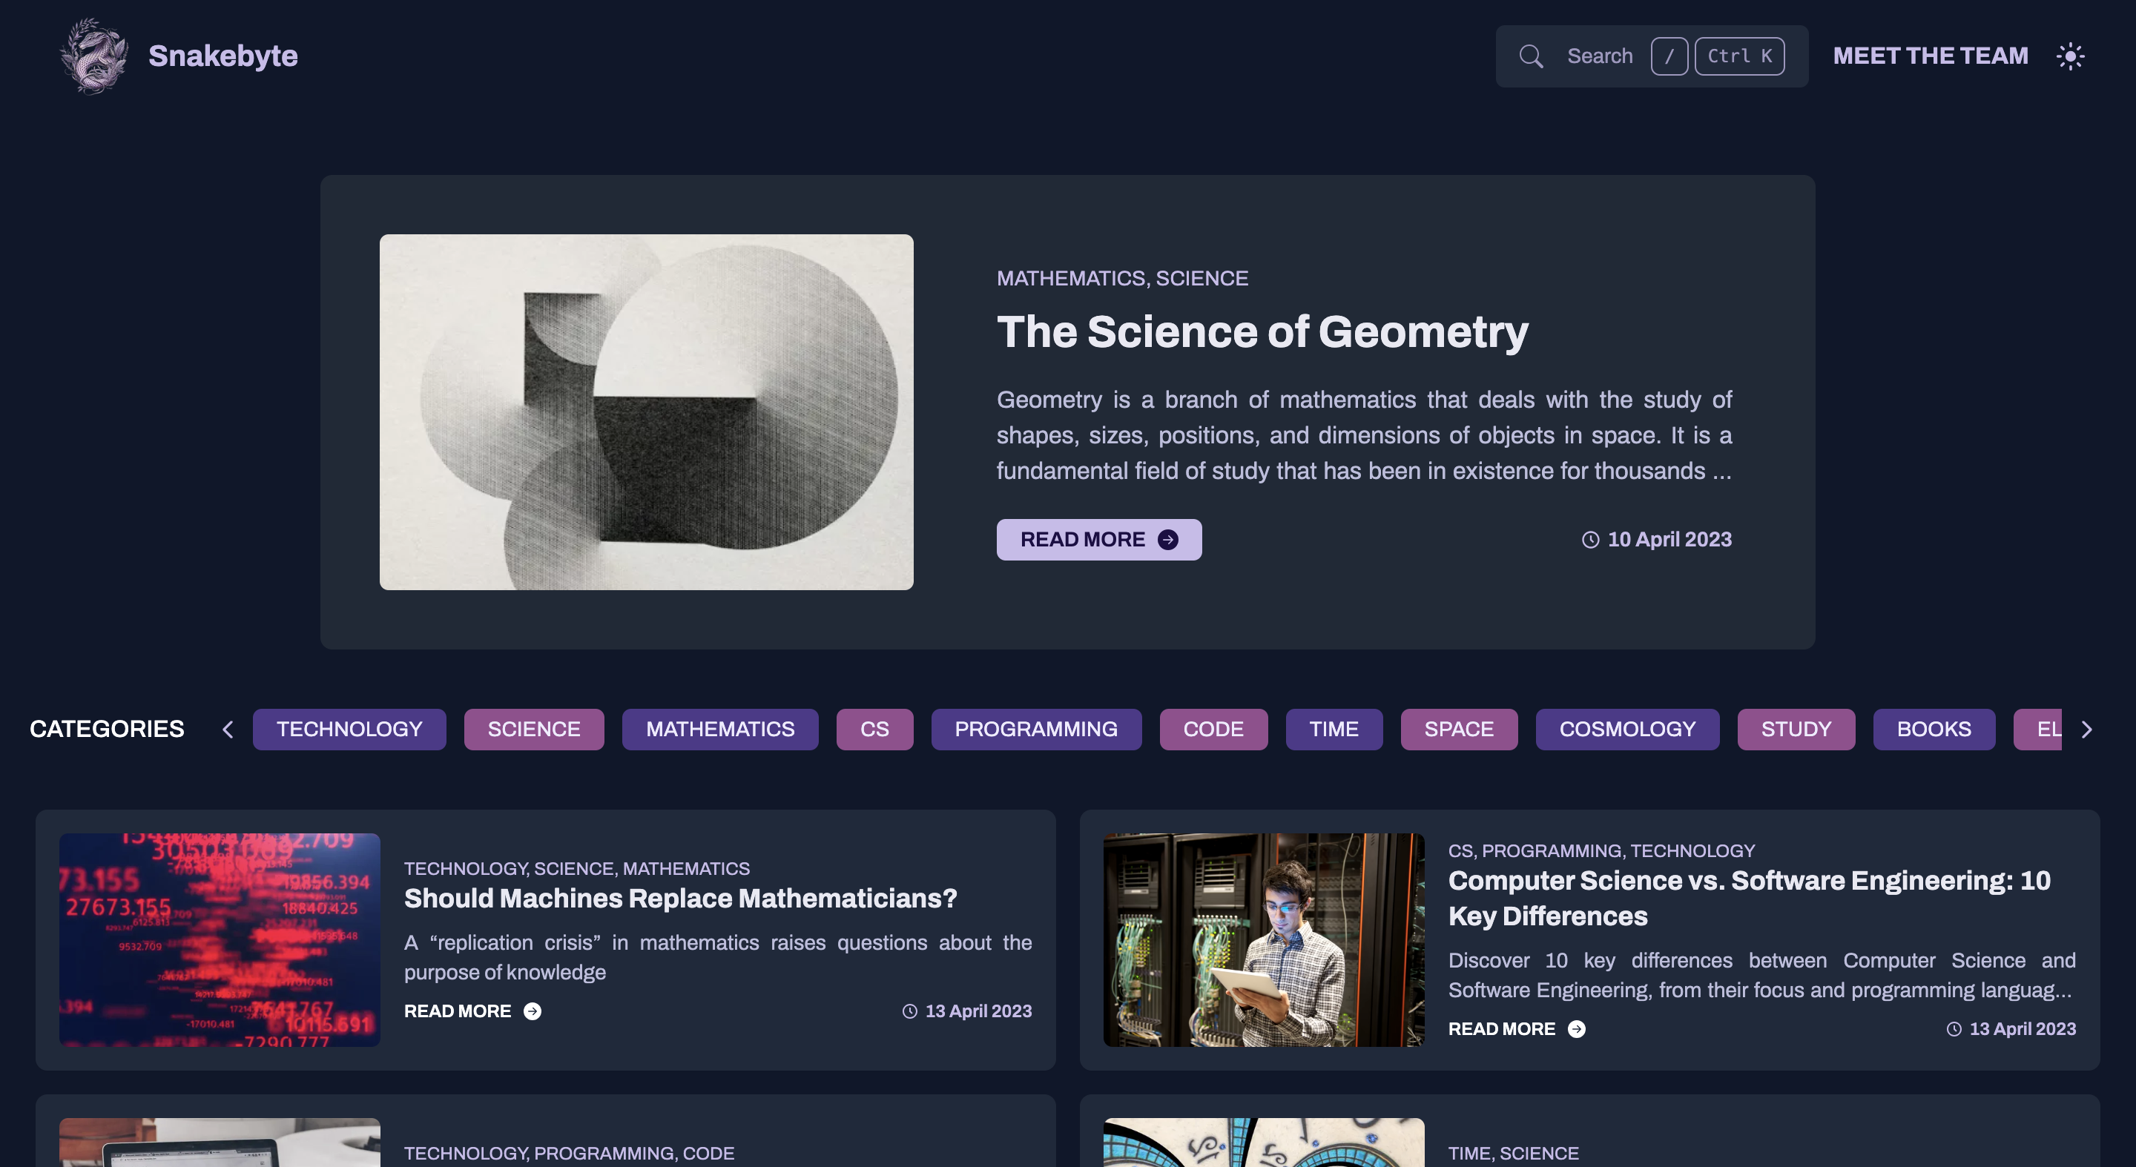Viewport: 2136px width, 1167px height.
Task: Select the TECHNOLOGY category
Action: pyautogui.click(x=349, y=730)
